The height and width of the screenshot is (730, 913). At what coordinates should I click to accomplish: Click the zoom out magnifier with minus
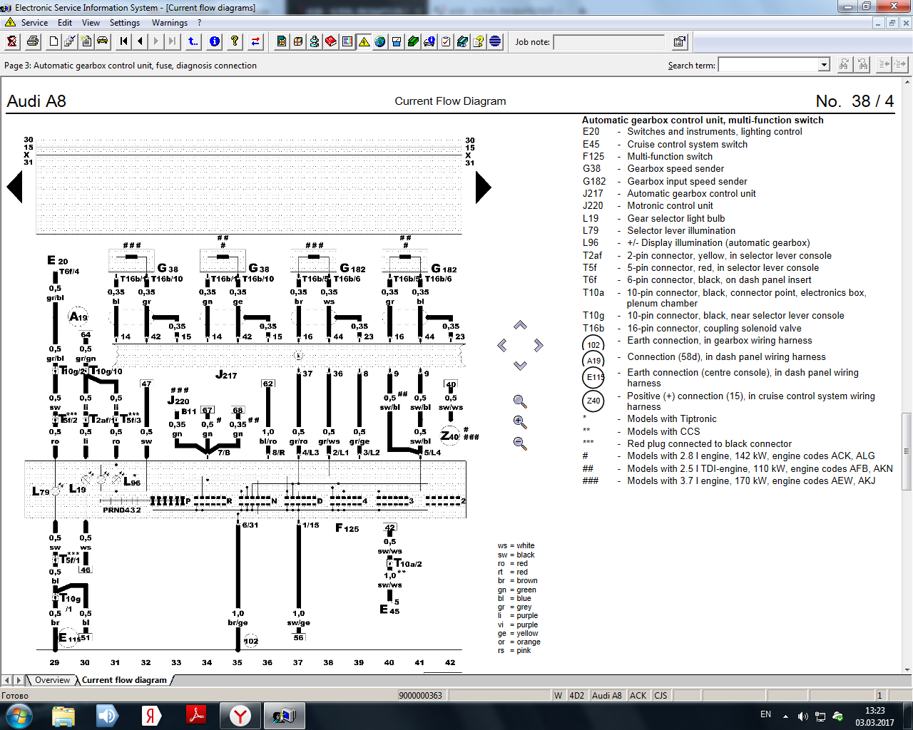(520, 443)
